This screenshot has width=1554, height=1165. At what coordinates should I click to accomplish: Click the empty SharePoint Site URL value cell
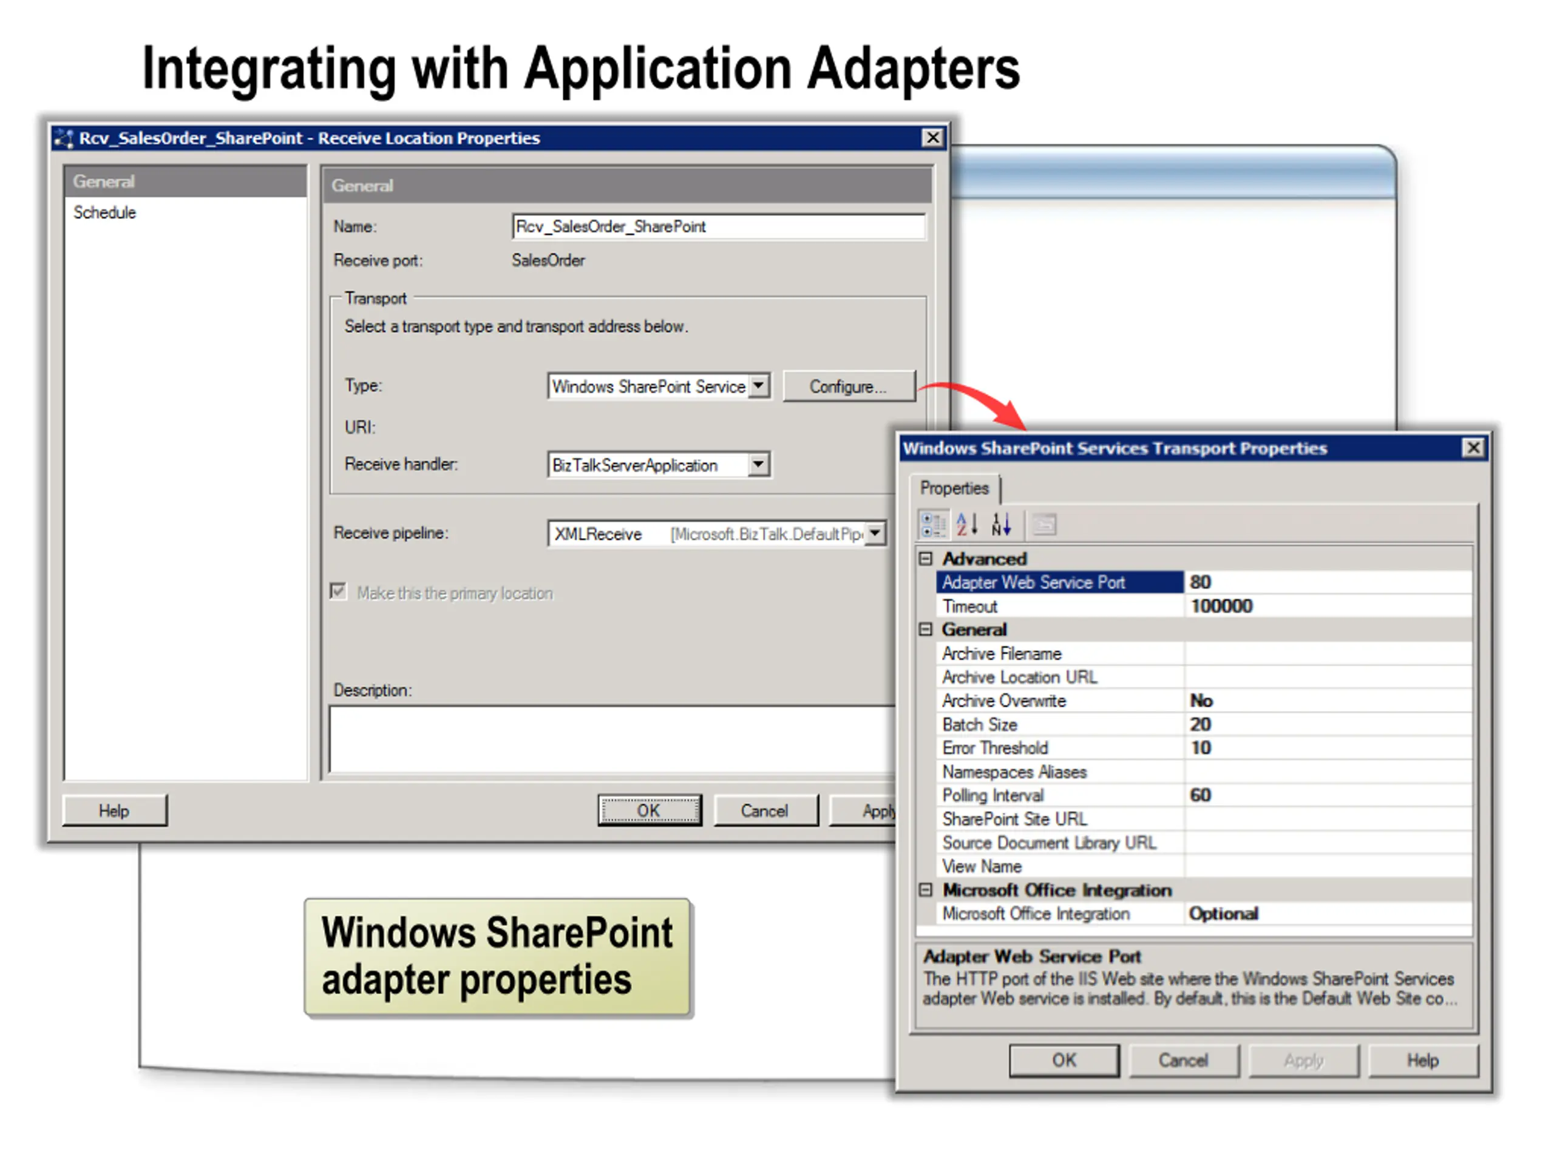tap(1327, 819)
